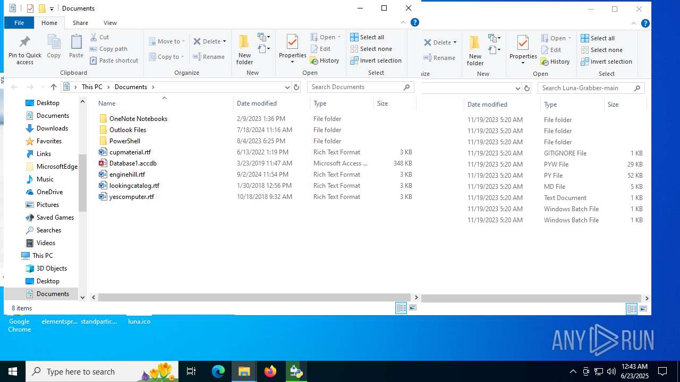Viewport: 680px width, 382px height.
Task: Select the PowerShell folder
Action: 124,141
